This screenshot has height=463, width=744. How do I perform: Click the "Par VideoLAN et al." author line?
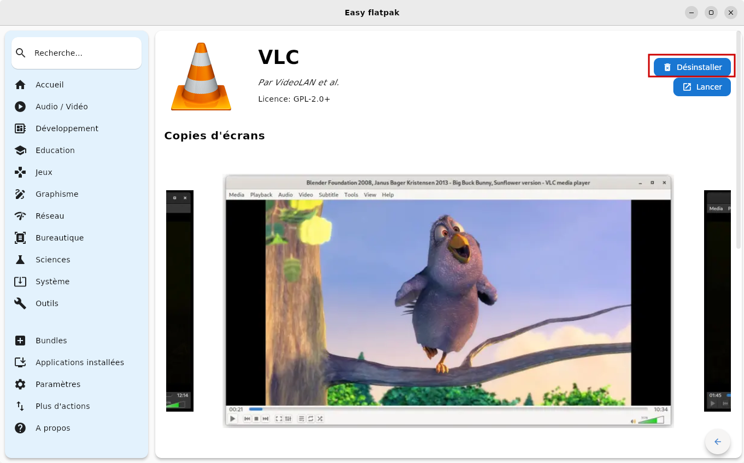pyautogui.click(x=298, y=83)
